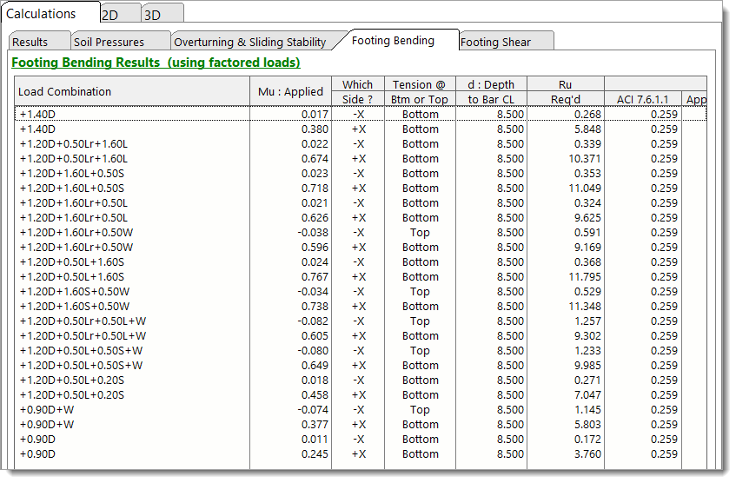Click the d : Depth to Bar CL header
Image resolution: width=736 pixels, height=483 pixels.
[491, 91]
